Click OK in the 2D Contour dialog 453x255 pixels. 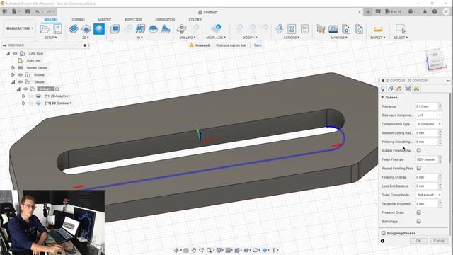pyautogui.click(x=418, y=241)
